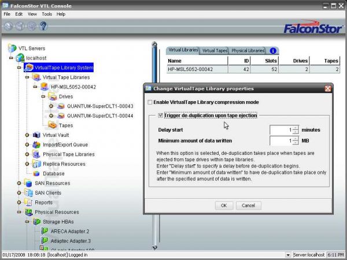Collapse VirtualTape Library System node

19,68
